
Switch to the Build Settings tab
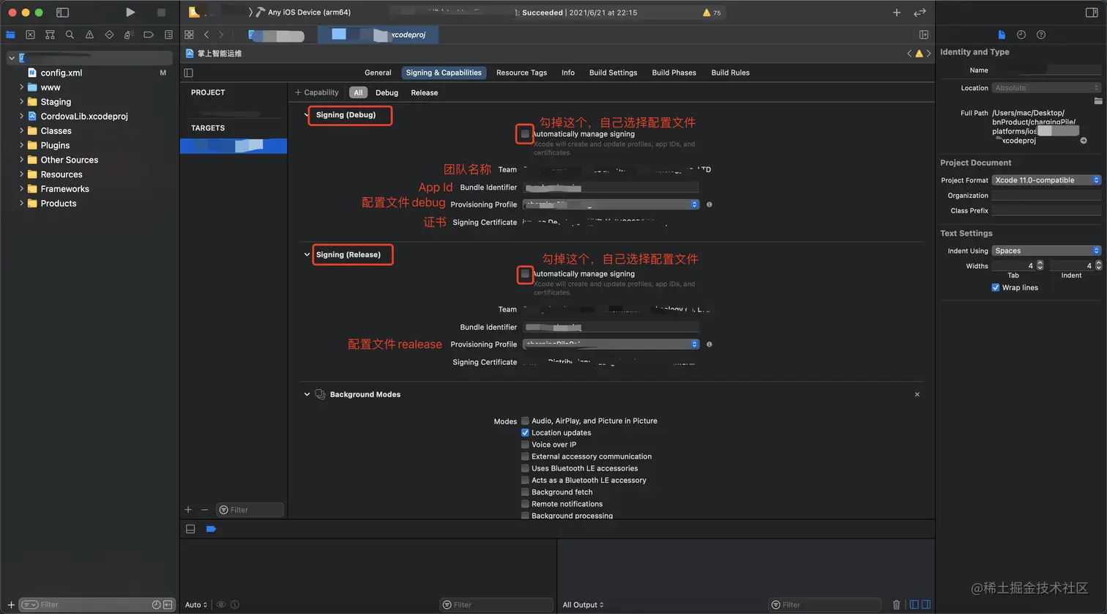(613, 73)
